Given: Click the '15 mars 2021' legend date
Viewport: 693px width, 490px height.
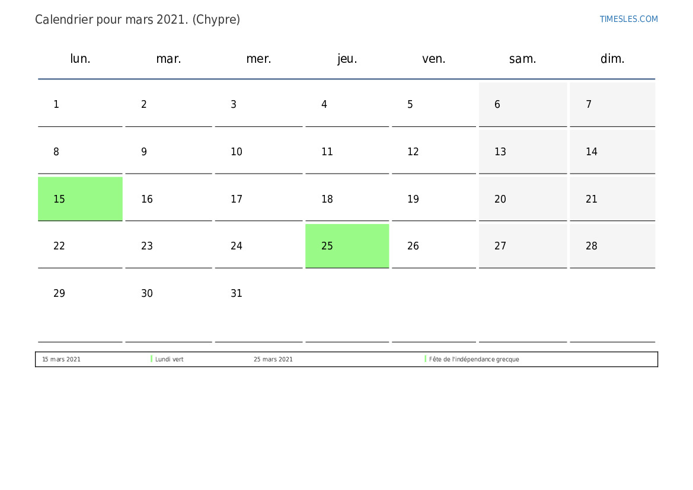Looking at the screenshot, I should coord(61,360).
